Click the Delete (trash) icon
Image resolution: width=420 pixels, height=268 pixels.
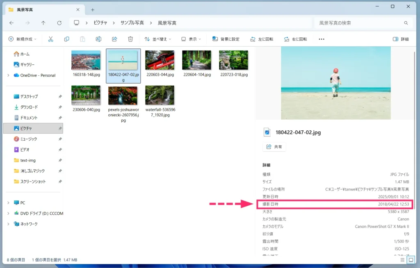click(x=130, y=39)
